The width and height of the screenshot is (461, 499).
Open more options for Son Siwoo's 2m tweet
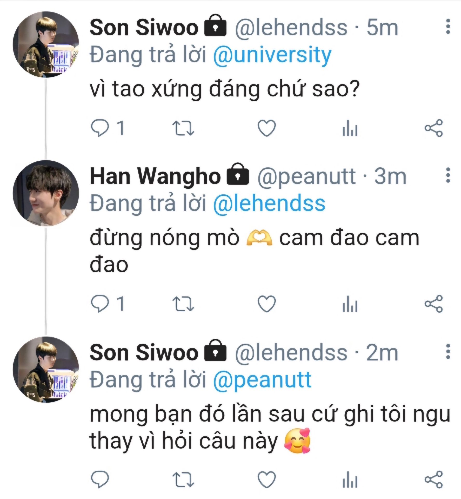[x=448, y=352]
